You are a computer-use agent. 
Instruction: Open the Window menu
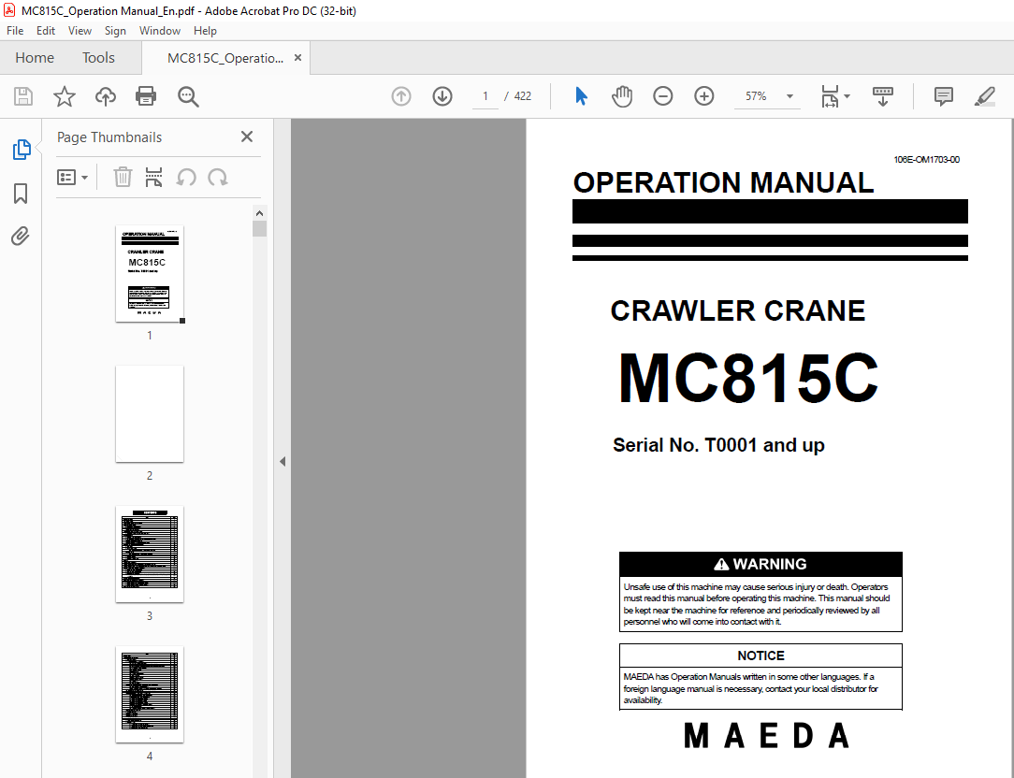[160, 31]
